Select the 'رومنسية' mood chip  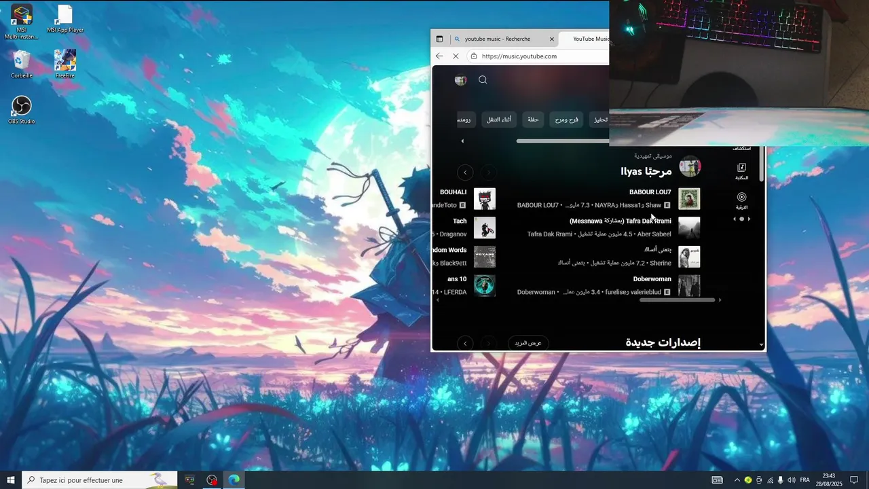click(x=465, y=120)
